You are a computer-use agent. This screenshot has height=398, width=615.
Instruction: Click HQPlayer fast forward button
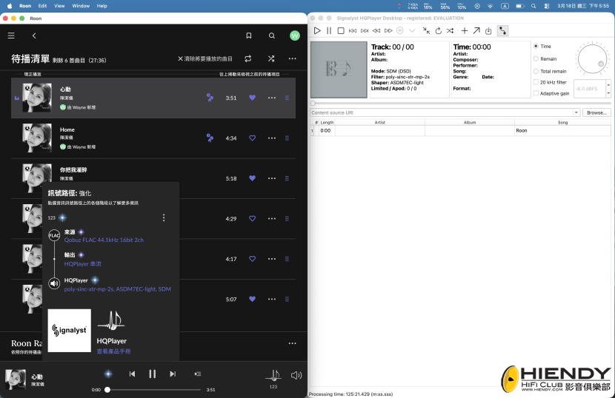click(388, 30)
